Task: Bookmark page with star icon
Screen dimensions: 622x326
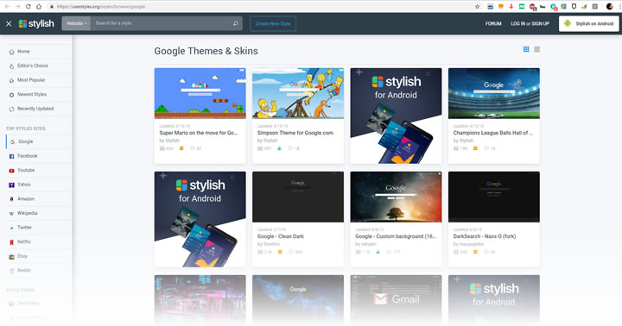Action: (477, 6)
